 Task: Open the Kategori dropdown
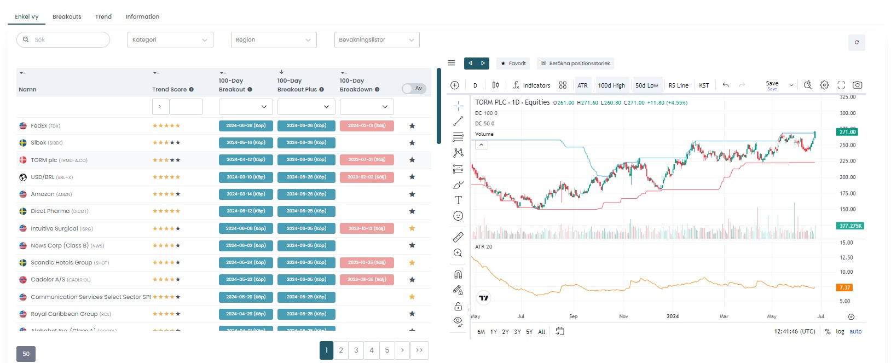[170, 40]
